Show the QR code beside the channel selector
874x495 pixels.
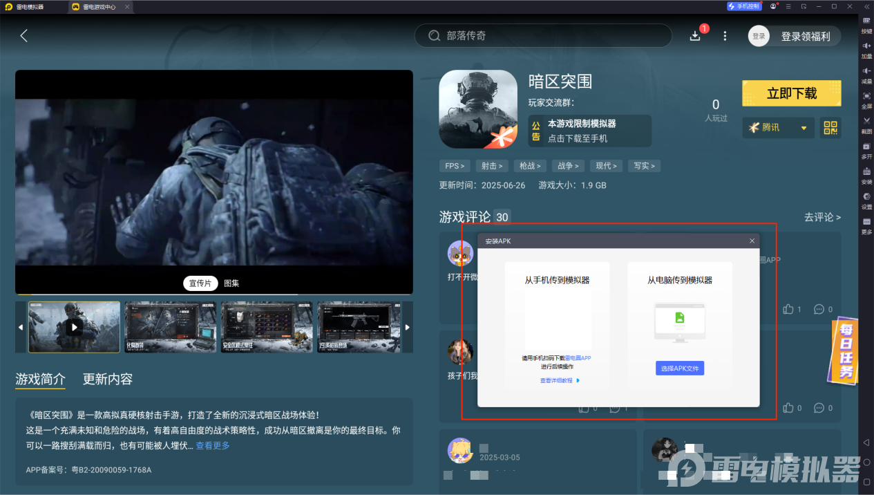(x=830, y=128)
